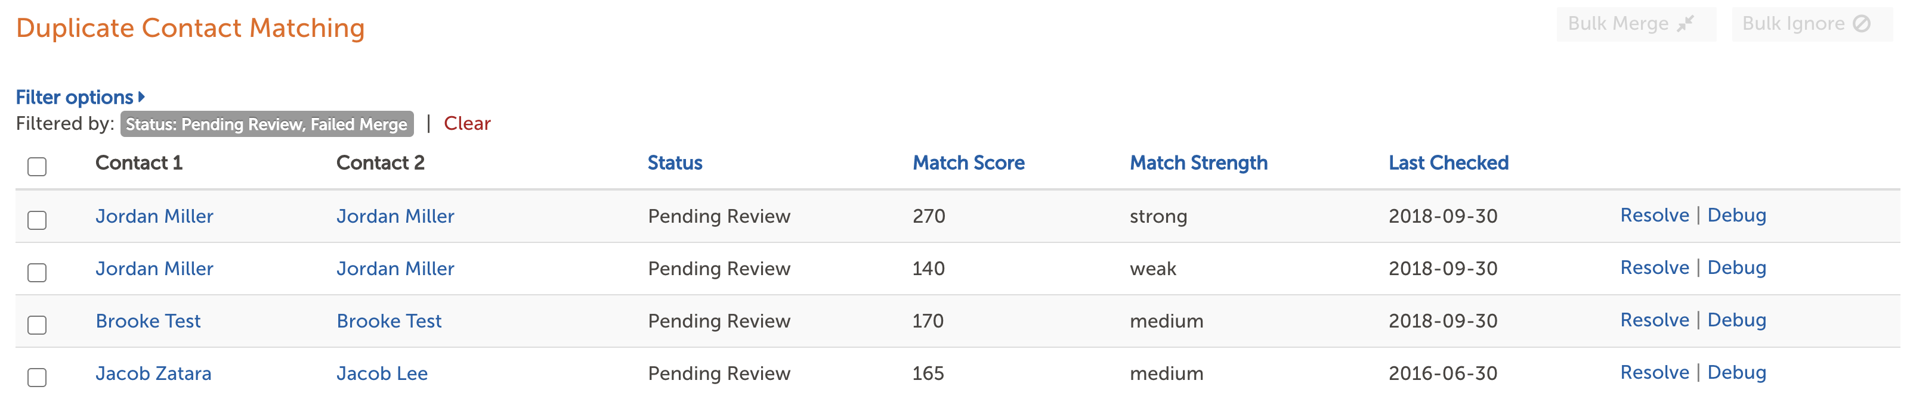Sort by Status column header
The width and height of the screenshot is (1910, 399).
click(x=675, y=163)
